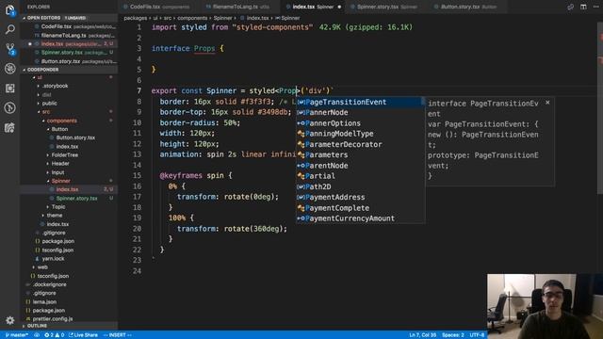The width and height of the screenshot is (603, 339).
Task: Select Partial suggestion
Action: [360, 176]
